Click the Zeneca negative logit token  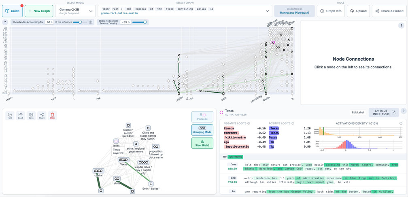[229, 128]
